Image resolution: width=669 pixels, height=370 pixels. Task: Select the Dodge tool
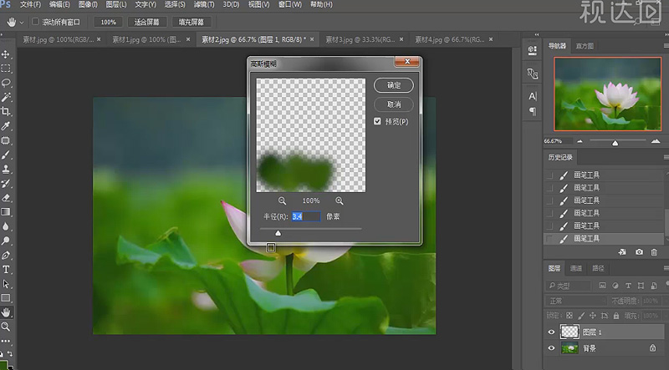tap(6, 241)
